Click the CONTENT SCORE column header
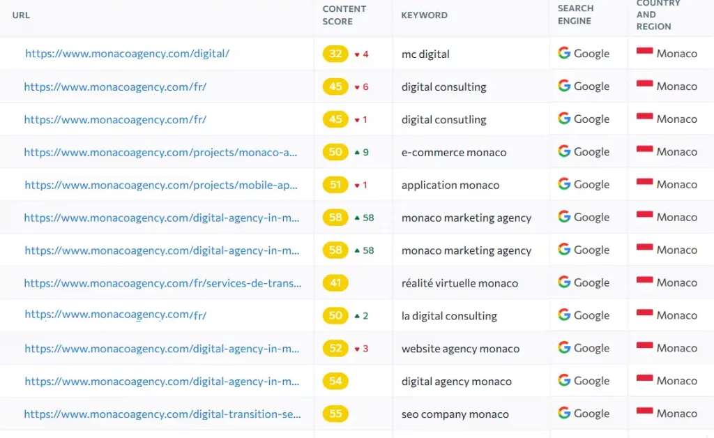The image size is (714, 438). [x=344, y=15]
